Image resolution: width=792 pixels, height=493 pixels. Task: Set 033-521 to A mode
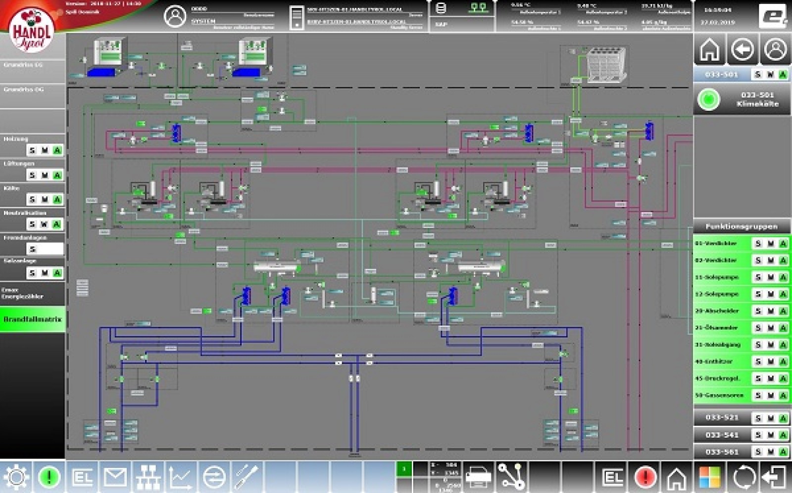[783, 418]
